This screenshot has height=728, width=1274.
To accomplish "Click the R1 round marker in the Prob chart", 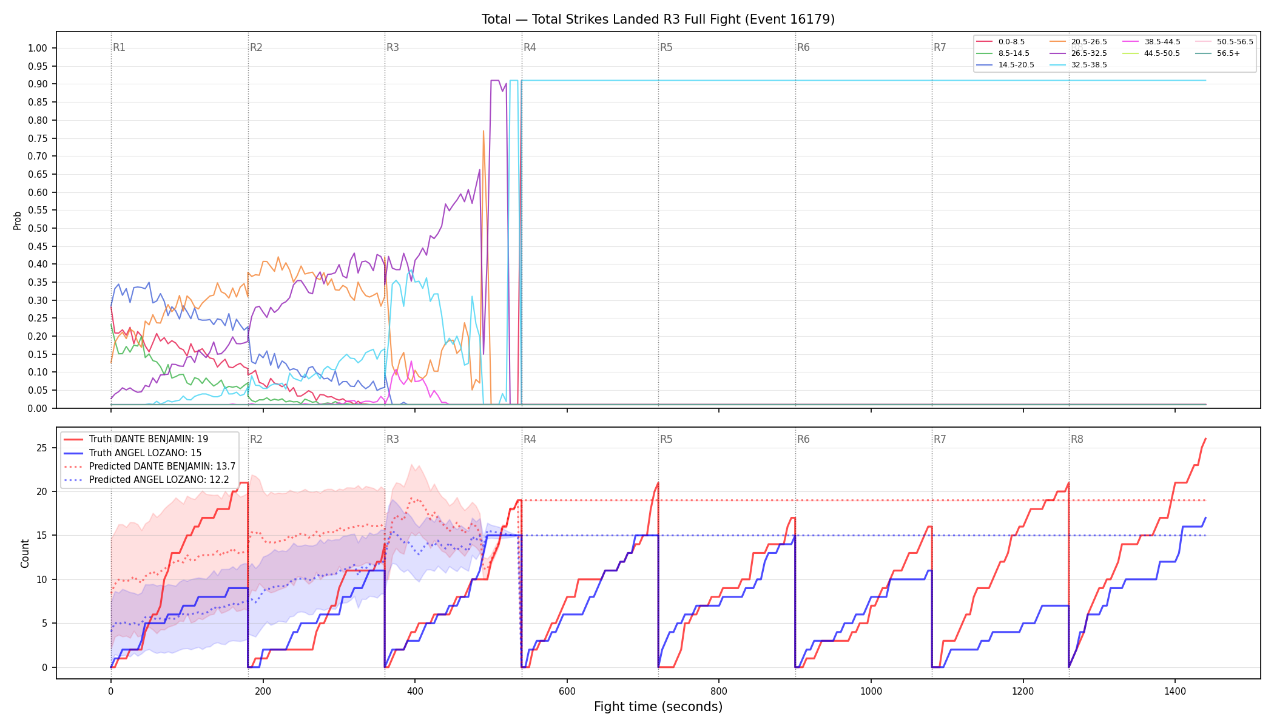I will [119, 47].
